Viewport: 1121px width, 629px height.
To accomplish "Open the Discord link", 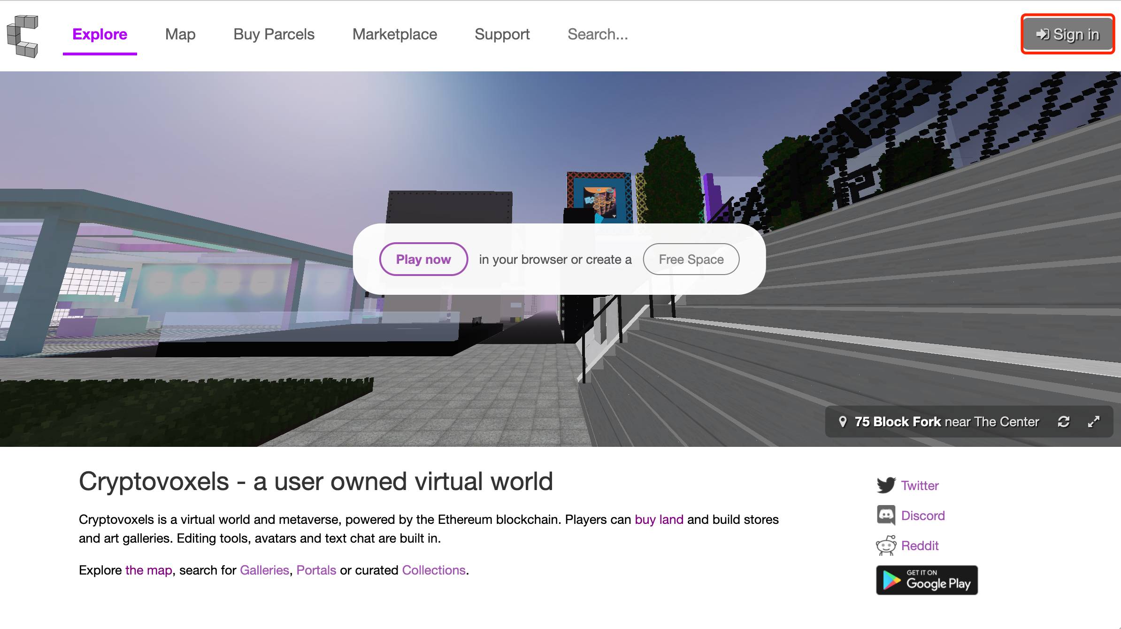I will coord(923,515).
